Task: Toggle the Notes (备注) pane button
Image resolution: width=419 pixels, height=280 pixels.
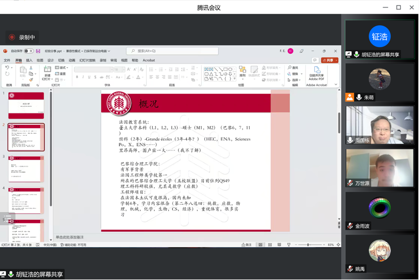Action: point(246,245)
